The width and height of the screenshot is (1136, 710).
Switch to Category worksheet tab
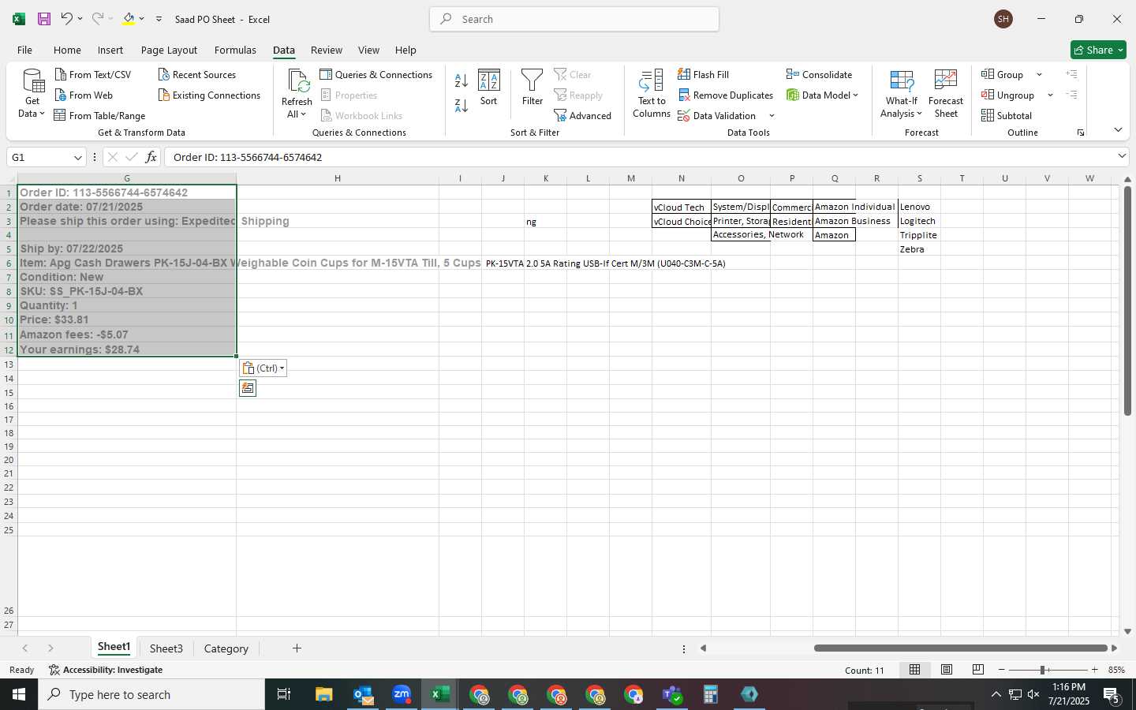226,648
